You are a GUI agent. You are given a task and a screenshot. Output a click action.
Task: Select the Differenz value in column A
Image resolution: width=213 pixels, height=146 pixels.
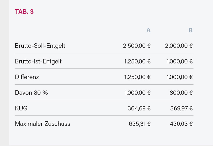click(137, 77)
